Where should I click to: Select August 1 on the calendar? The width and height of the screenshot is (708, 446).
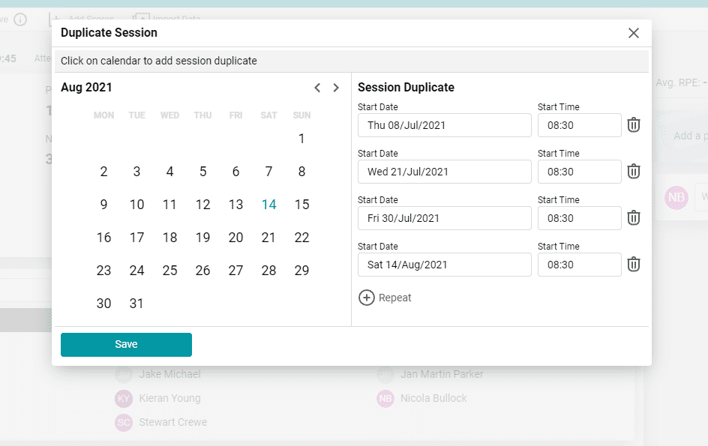pyautogui.click(x=301, y=139)
